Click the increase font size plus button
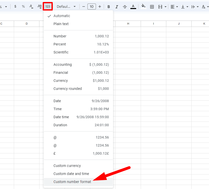209x189 pixels. 100,7
